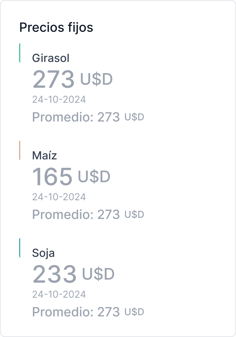The image size is (236, 337).
Task: Click the Girasol price value 273
Action: (x=54, y=79)
